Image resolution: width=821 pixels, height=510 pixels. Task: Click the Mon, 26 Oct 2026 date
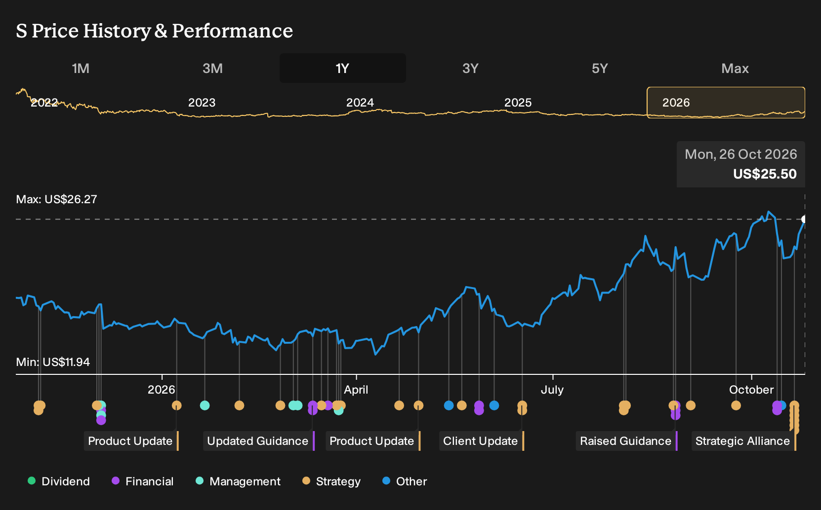click(740, 154)
